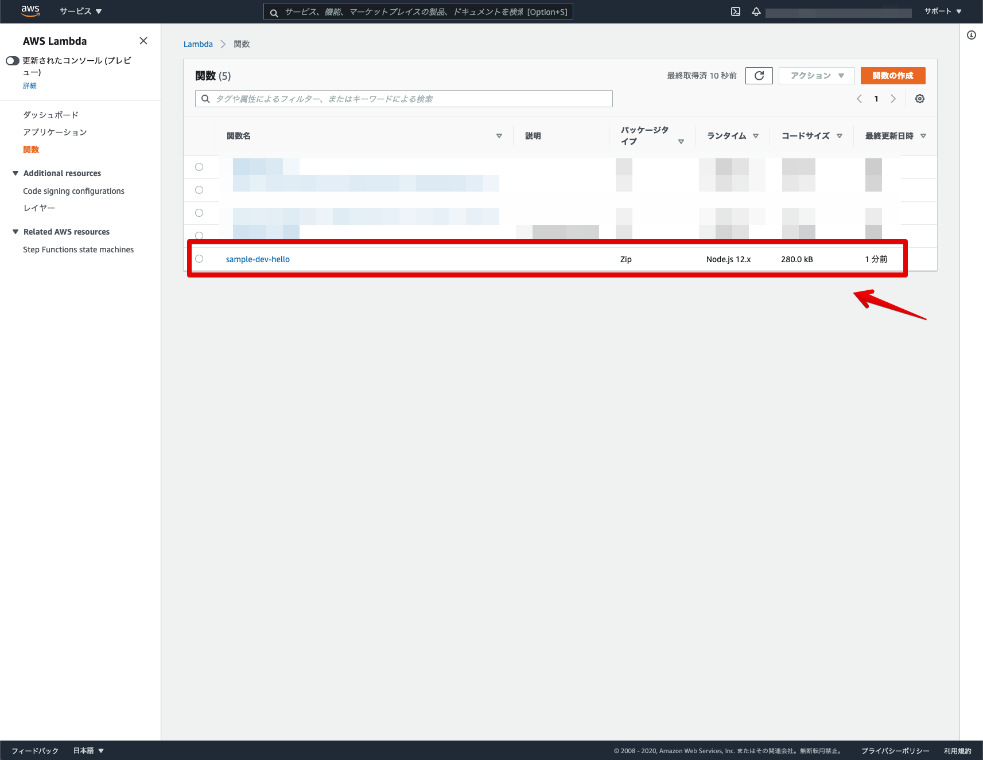Sort by ランタイム column arrow

756,136
